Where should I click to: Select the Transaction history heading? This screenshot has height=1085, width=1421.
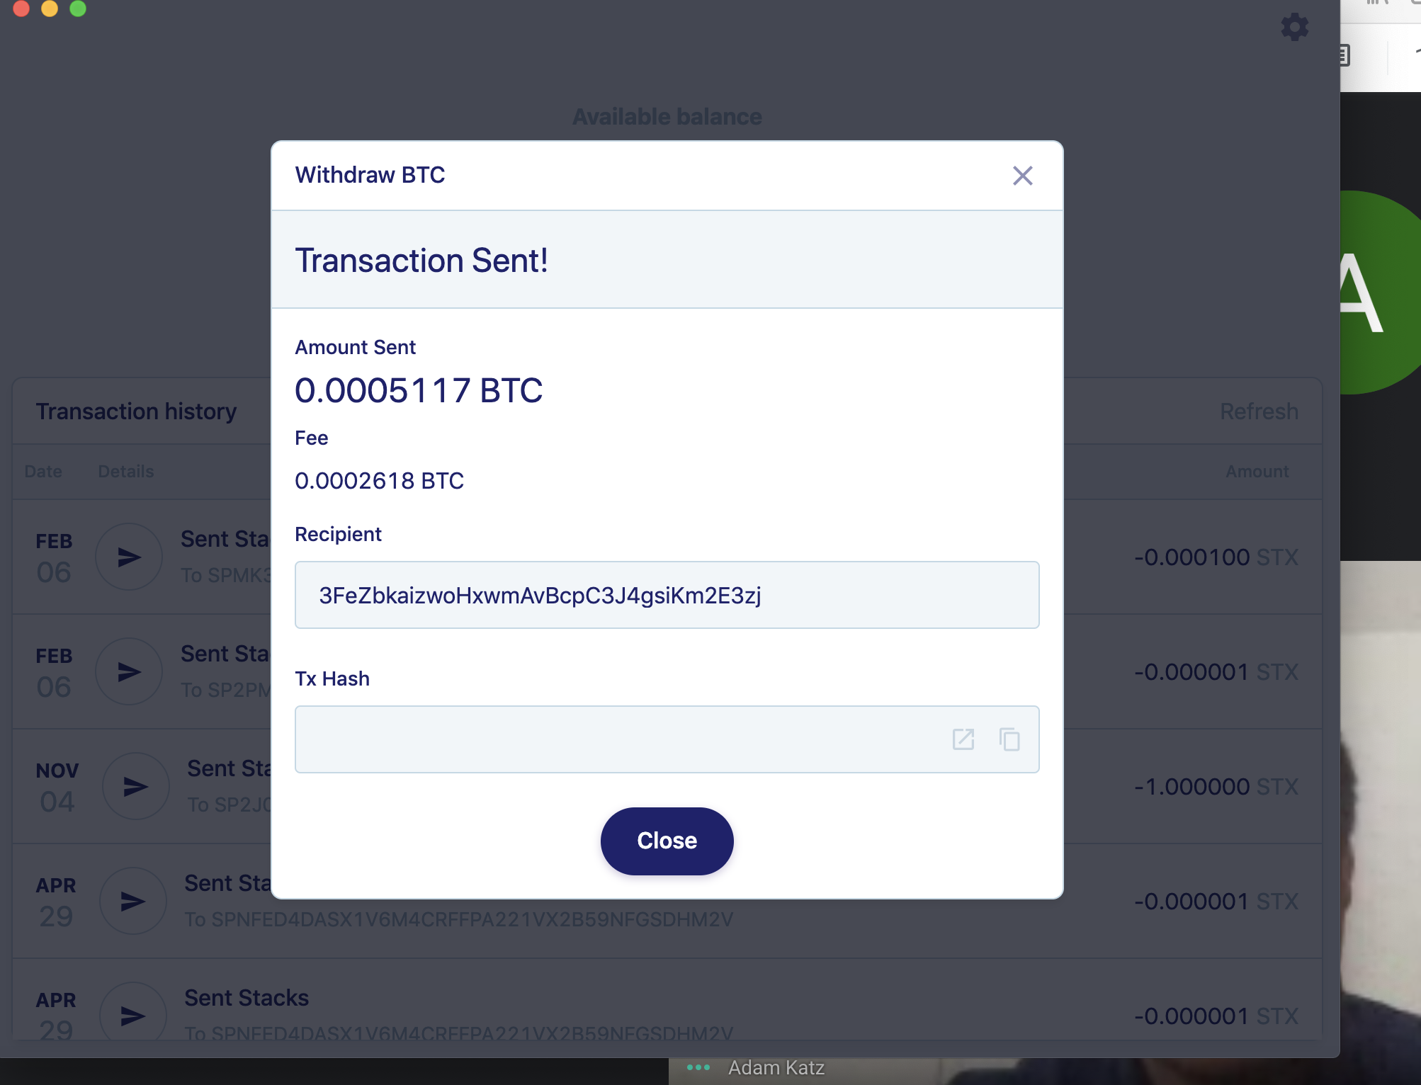(x=137, y=411)
